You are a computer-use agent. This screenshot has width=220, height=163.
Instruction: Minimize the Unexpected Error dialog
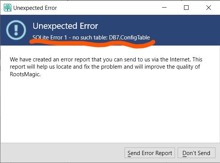coord(164,8)
